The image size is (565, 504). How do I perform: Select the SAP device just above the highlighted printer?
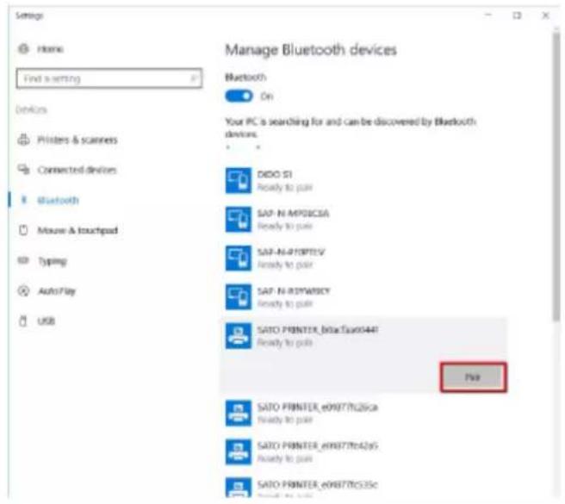click(x=364, y=296)
